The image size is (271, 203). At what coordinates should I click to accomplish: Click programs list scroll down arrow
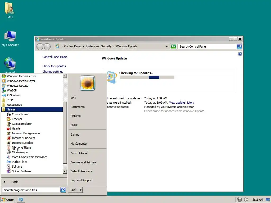point(65,171)
